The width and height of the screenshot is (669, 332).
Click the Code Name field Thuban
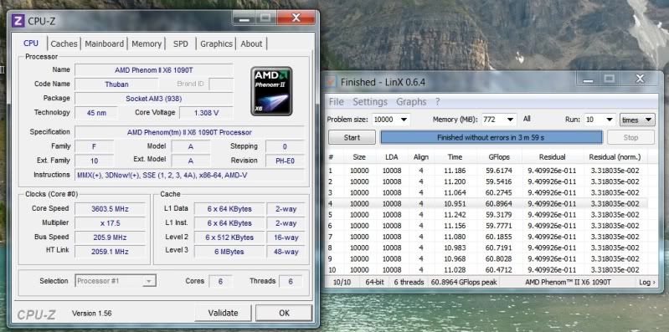(x=116, y=84)
